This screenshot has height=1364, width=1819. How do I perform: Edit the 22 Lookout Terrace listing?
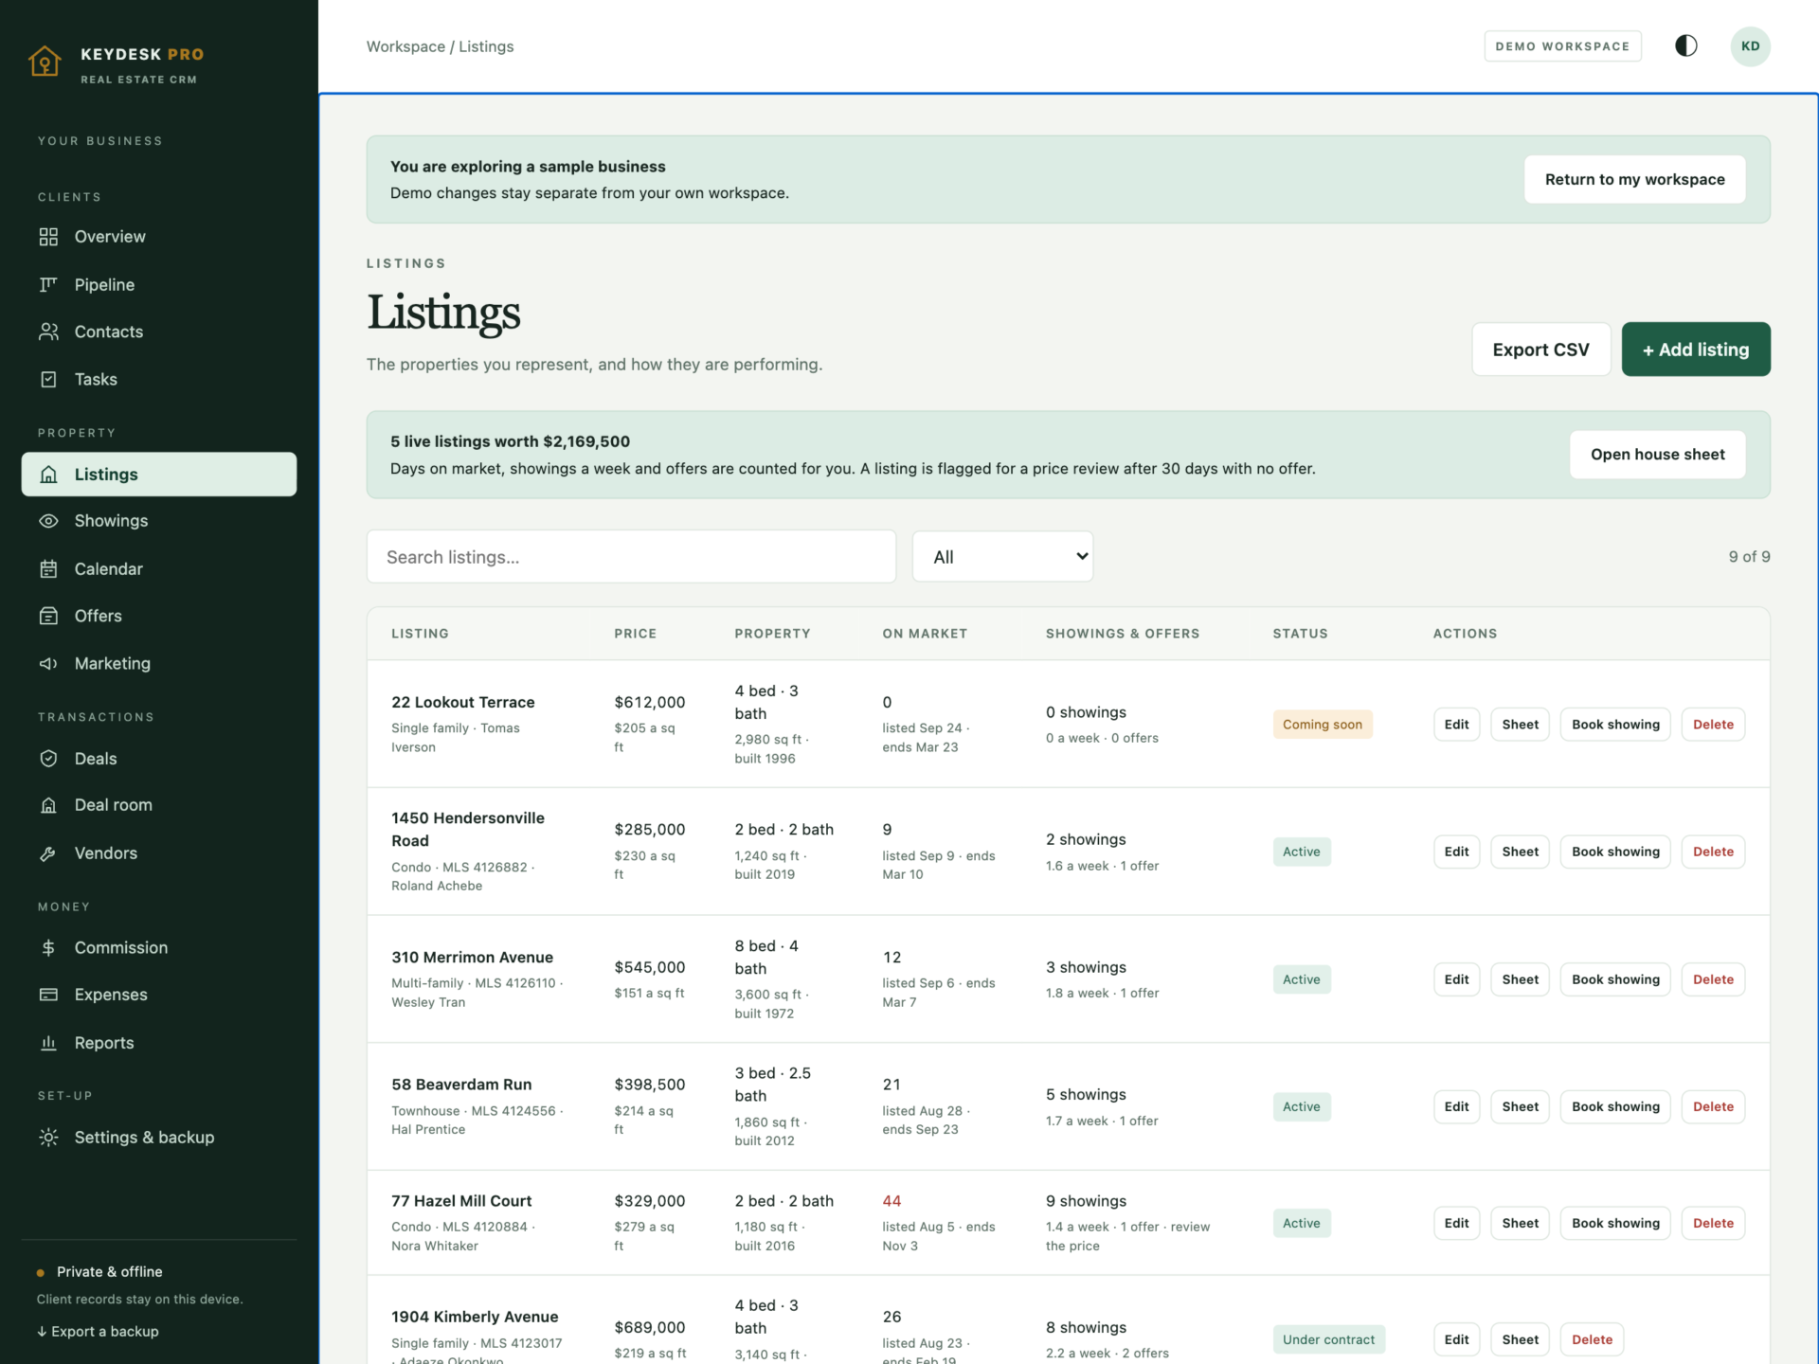tap(1456, 725)
